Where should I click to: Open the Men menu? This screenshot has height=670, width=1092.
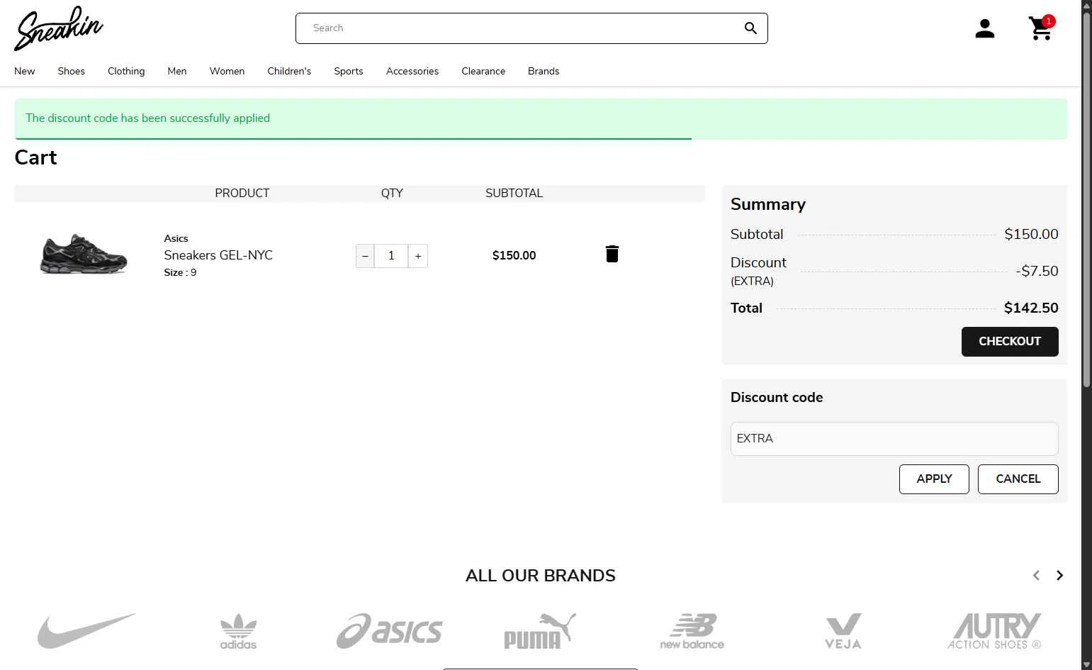(x=177, y=71)
